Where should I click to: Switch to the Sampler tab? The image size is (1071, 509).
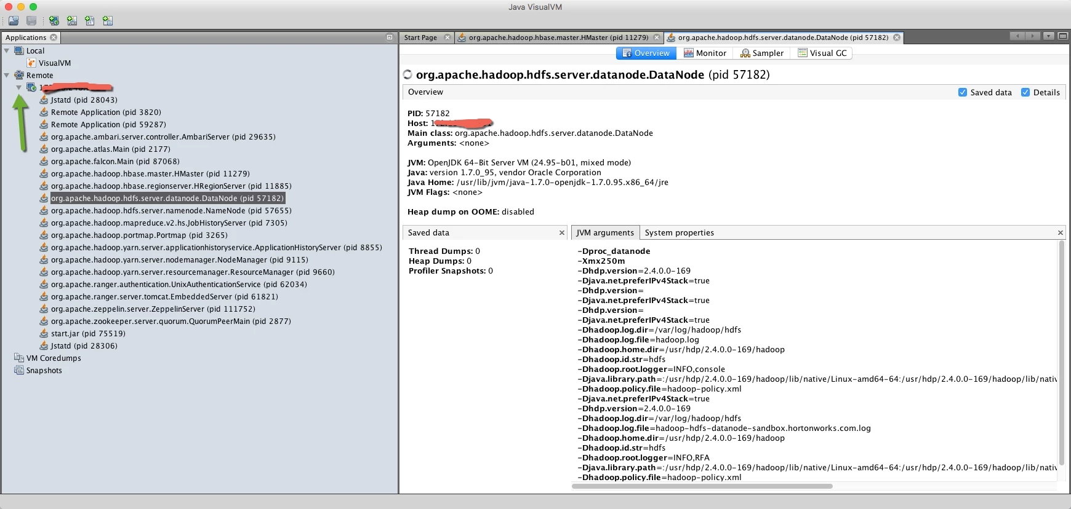click(762, 53)
